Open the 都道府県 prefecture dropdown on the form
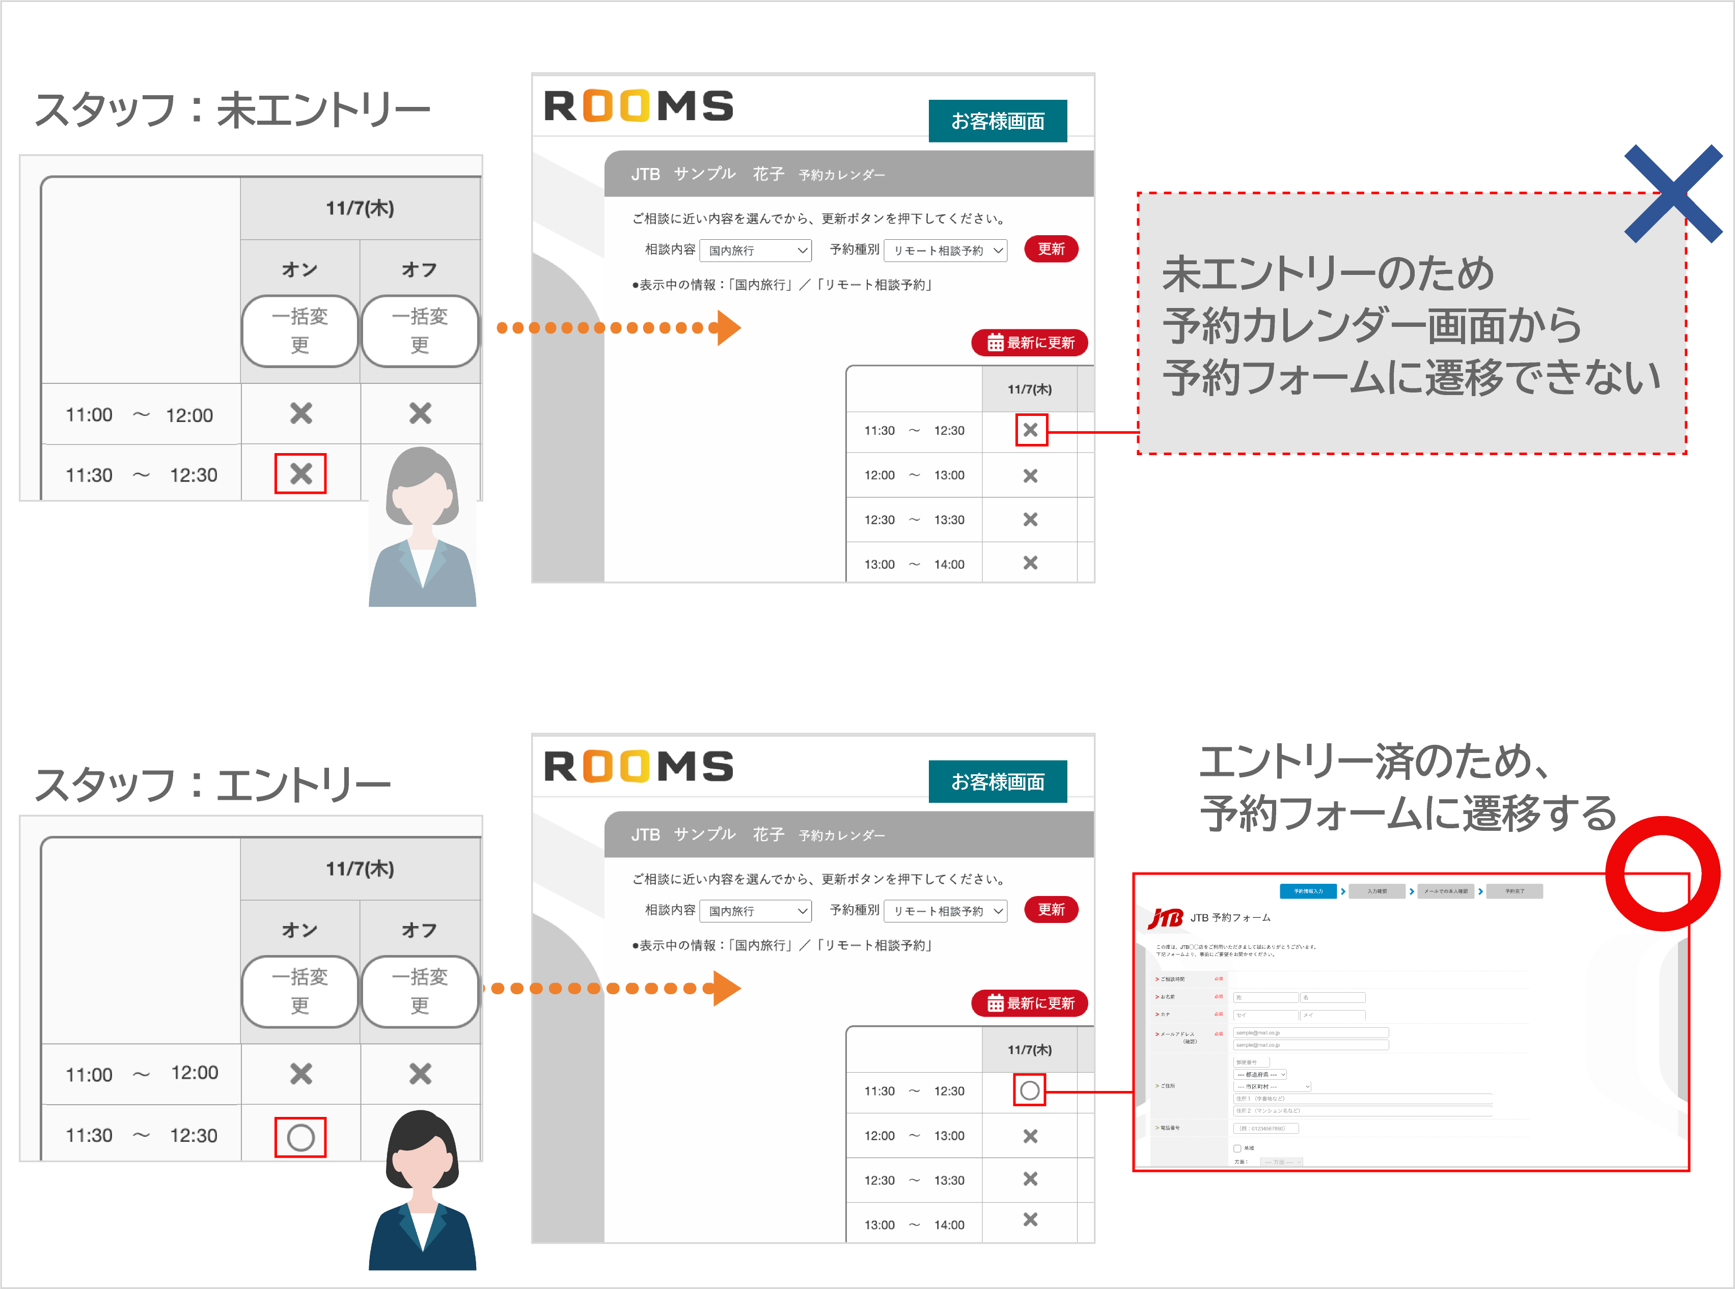Viewport: 1735px width, 1289px height. [1260, 1075]
